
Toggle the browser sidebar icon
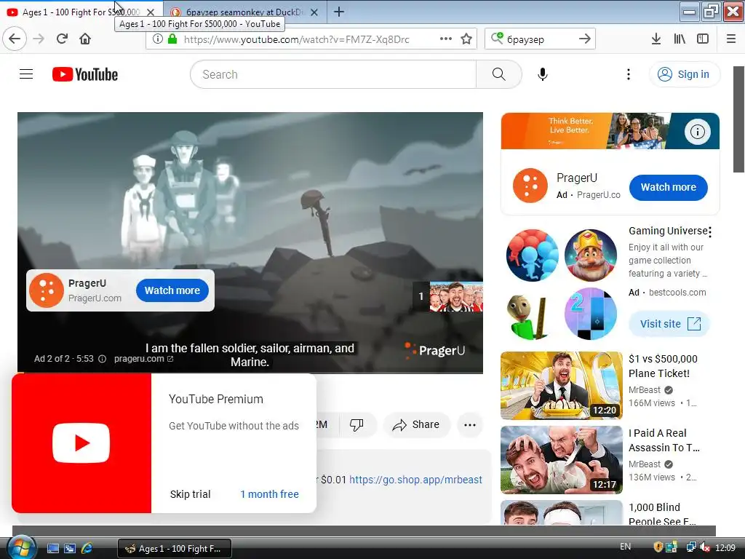pyautogui.click(x=703, y=39)
